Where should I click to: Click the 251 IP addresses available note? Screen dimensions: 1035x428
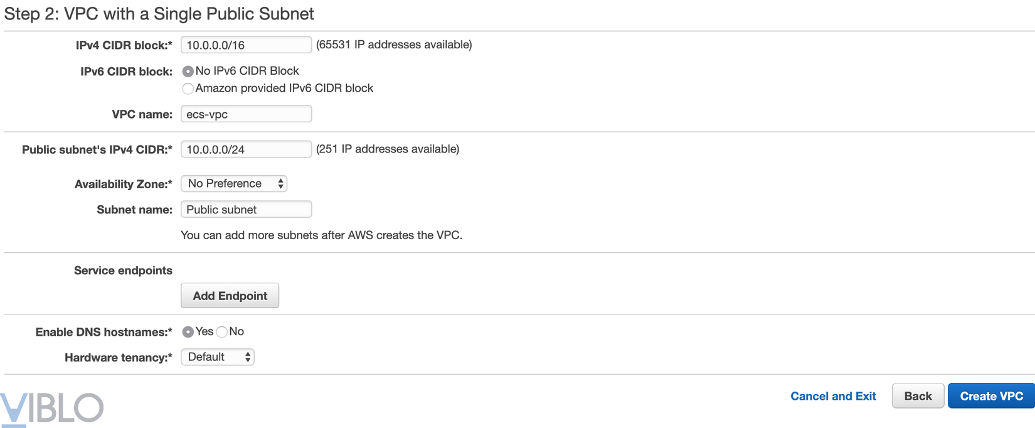tap(388, 149)
